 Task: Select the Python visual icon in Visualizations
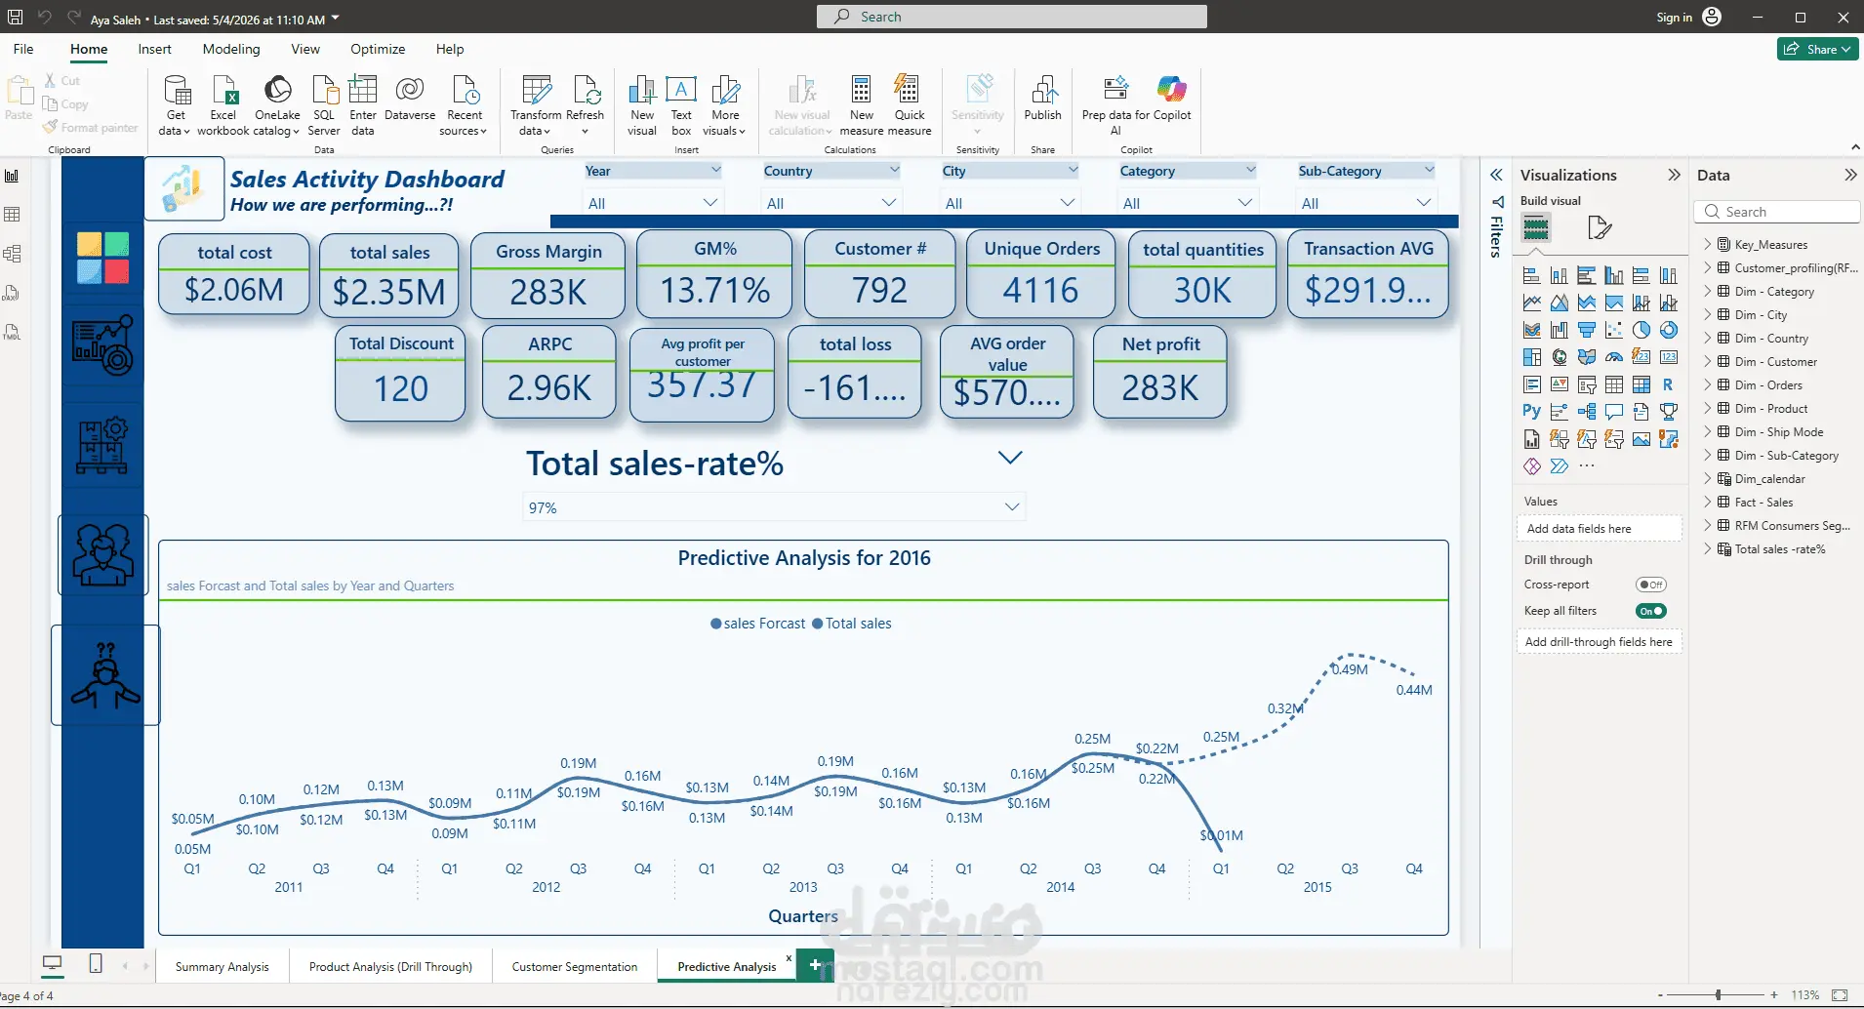[1531, 412]
